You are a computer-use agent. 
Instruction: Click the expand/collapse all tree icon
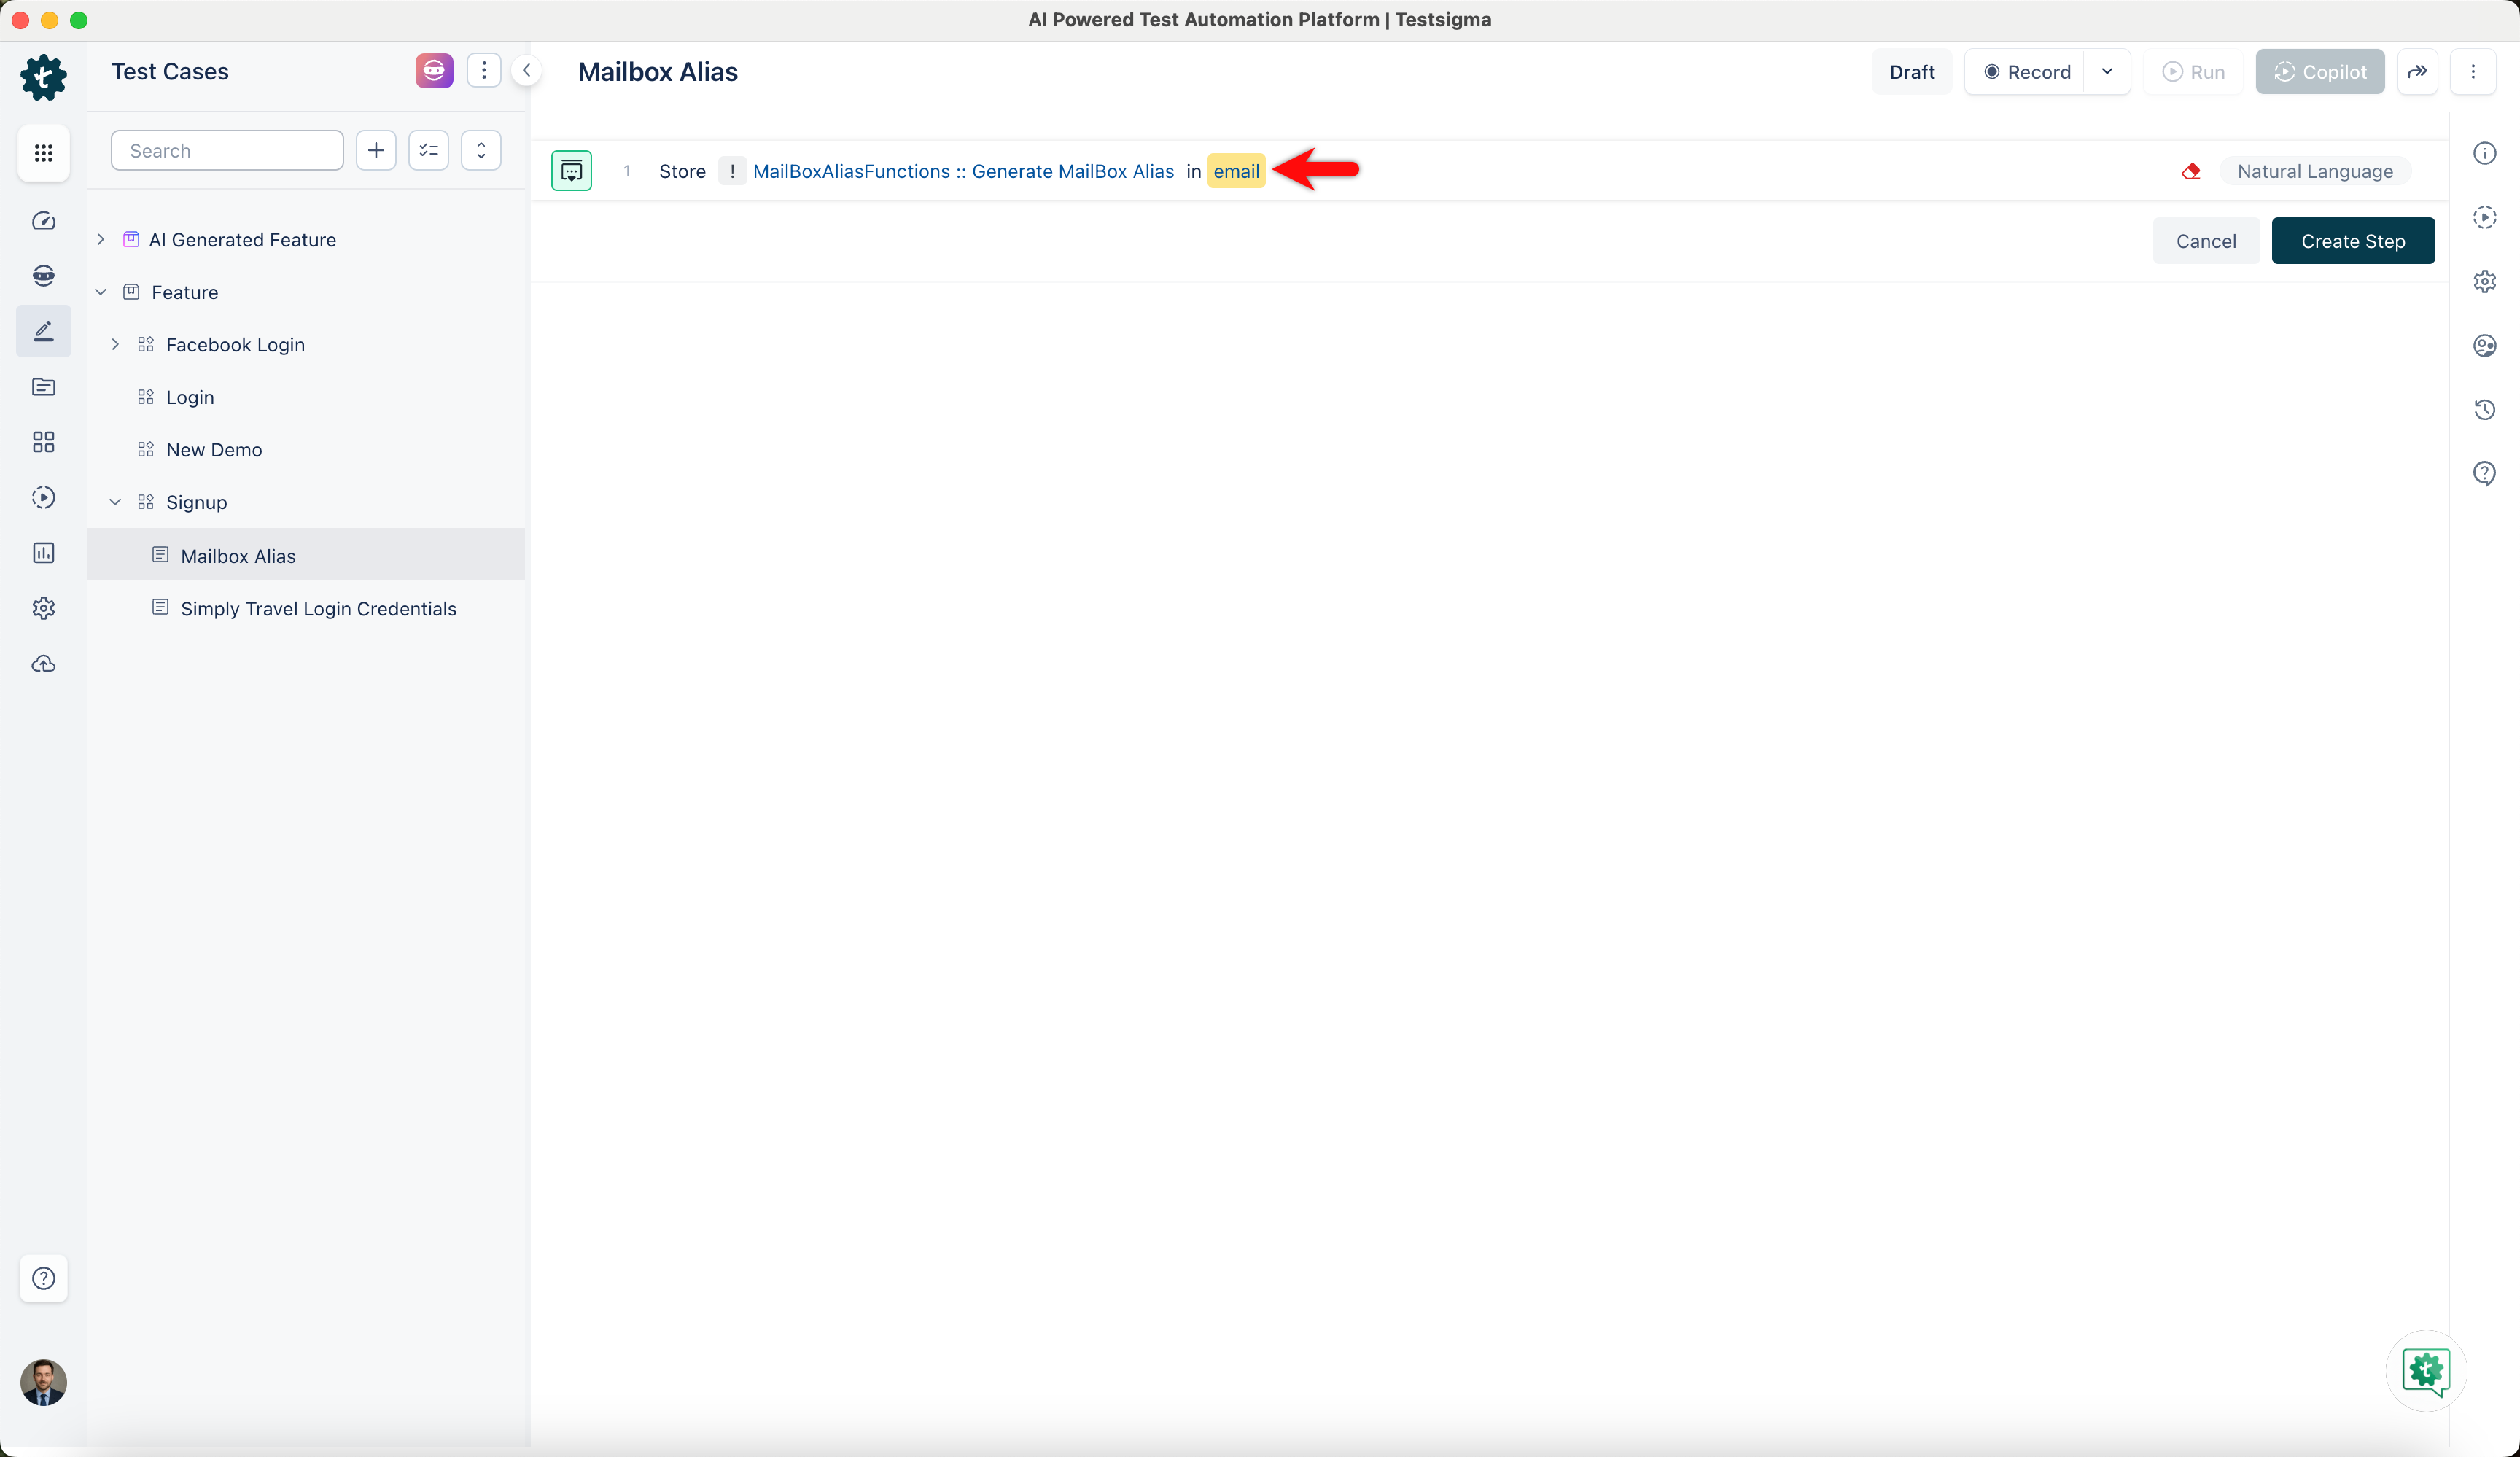[x=481, y=150]
